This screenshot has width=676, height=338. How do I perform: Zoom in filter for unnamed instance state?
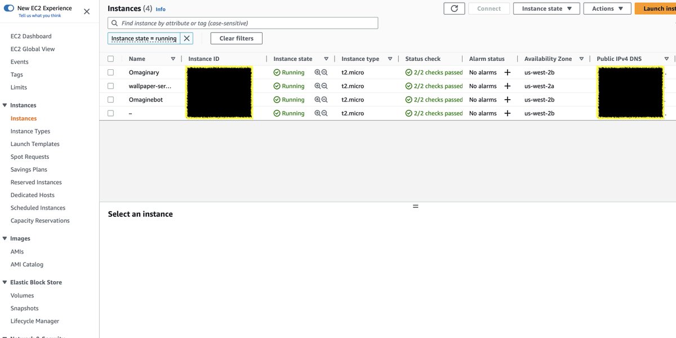tap(318, 113)
